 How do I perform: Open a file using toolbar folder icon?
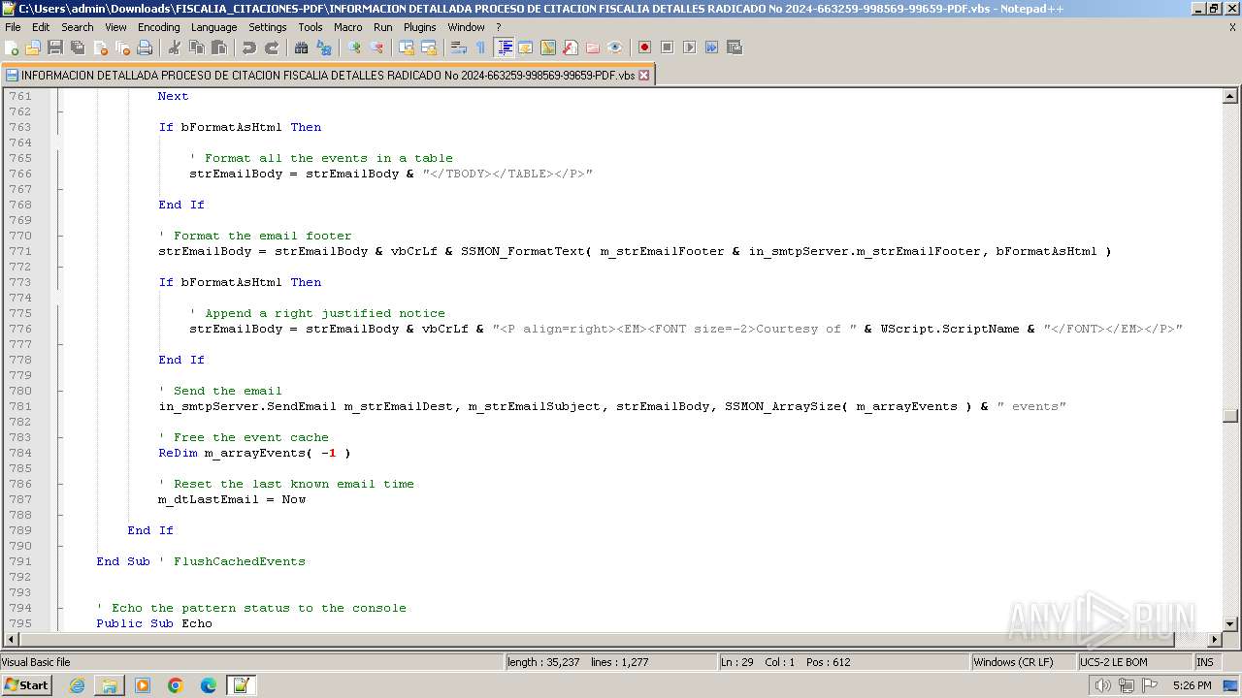tap(33, 48)
